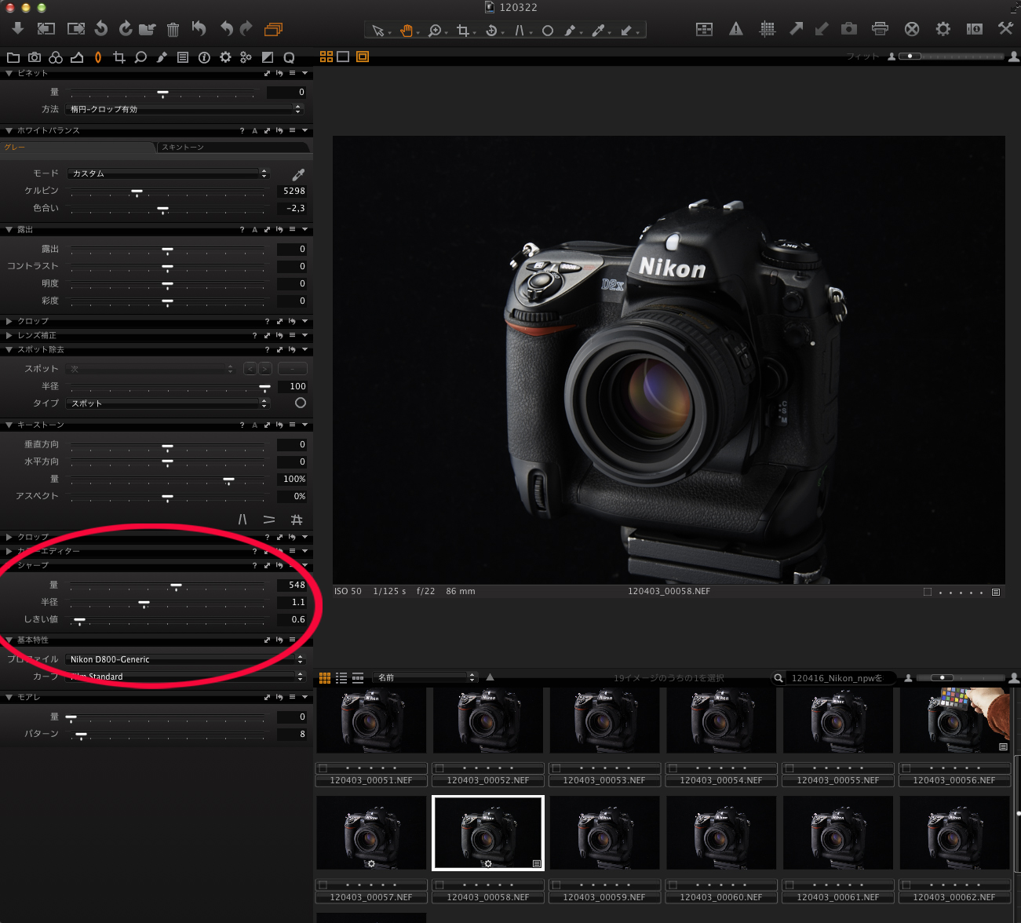Tick checkbox under 120403_00051.NEF thumbnail
Image resolution: width=1021 pixels, height=923 pixels.
323,768
